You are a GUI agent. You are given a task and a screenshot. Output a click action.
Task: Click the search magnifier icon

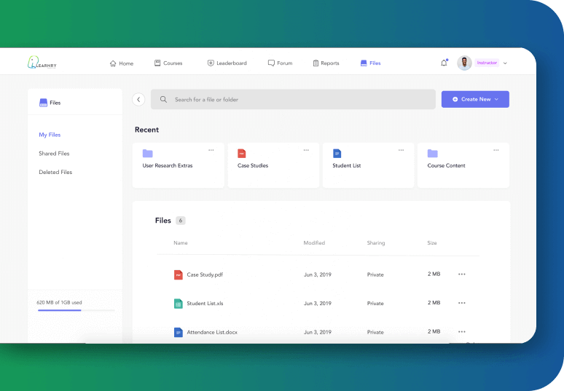pos(163,99)
